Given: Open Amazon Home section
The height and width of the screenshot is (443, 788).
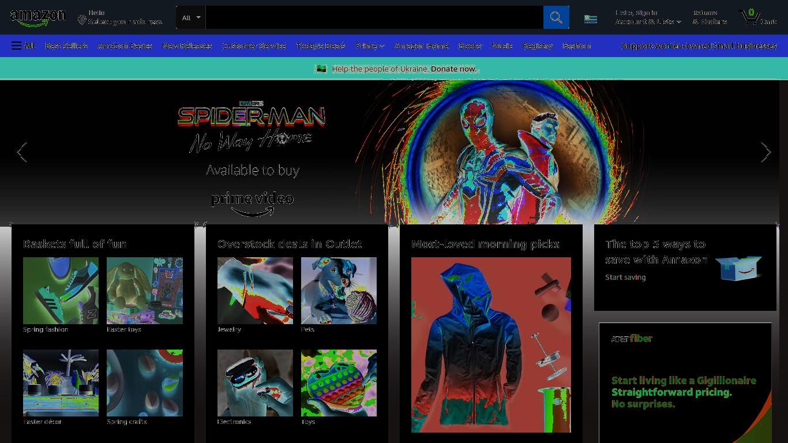Looking at the screenshot, I should coord(422,46).
